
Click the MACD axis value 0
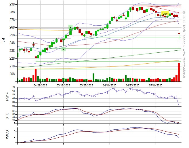(14, 137)
